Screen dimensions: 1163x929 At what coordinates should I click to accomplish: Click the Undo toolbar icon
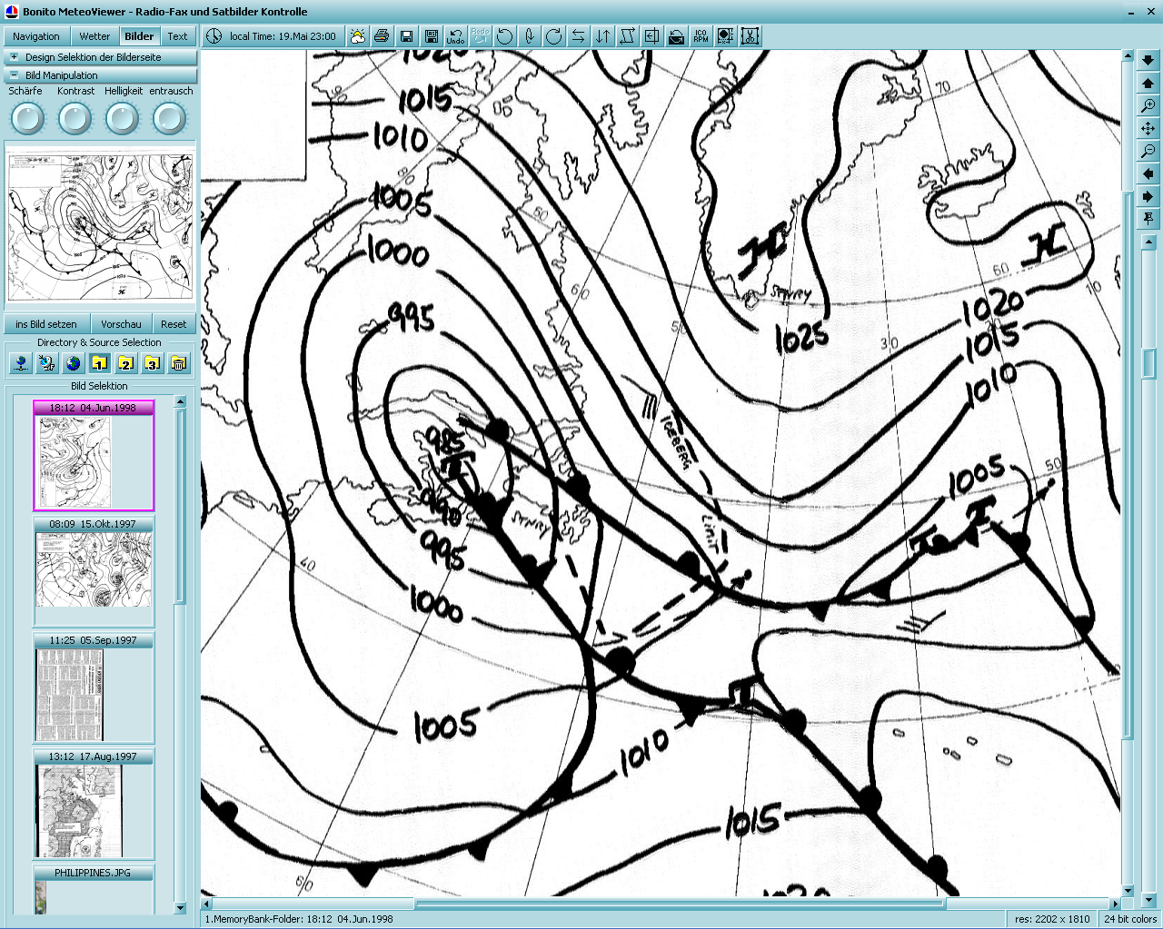[455, 36]
